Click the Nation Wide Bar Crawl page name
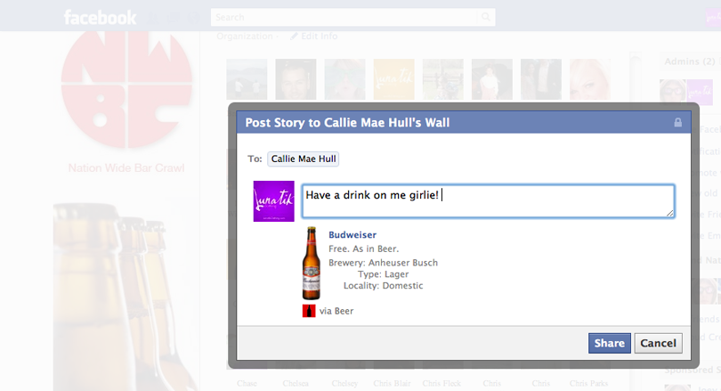Image resolution: width=721 pixels, height=391 pixels. coord(126,168)
